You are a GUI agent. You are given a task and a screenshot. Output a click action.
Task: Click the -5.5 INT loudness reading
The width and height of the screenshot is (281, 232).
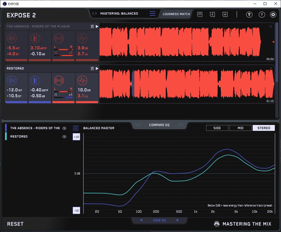tap(13, 48)
